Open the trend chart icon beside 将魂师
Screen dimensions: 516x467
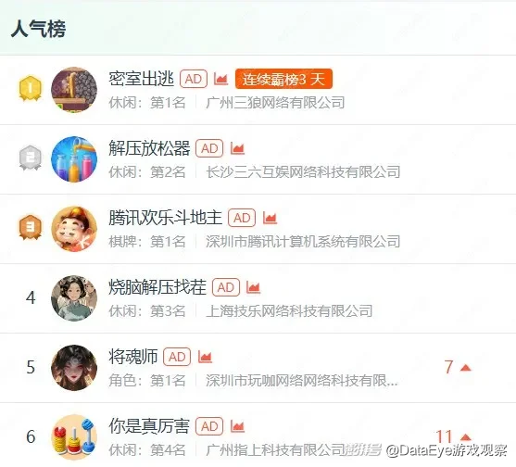205,357
